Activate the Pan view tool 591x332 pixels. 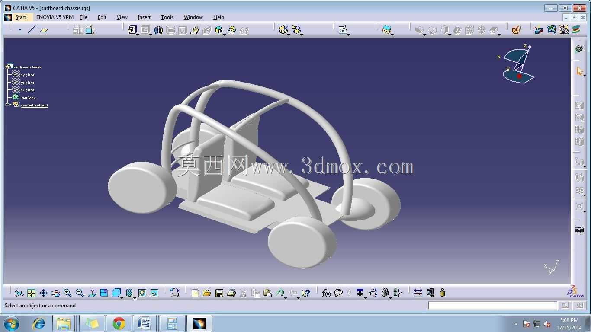tap(43, 293)
